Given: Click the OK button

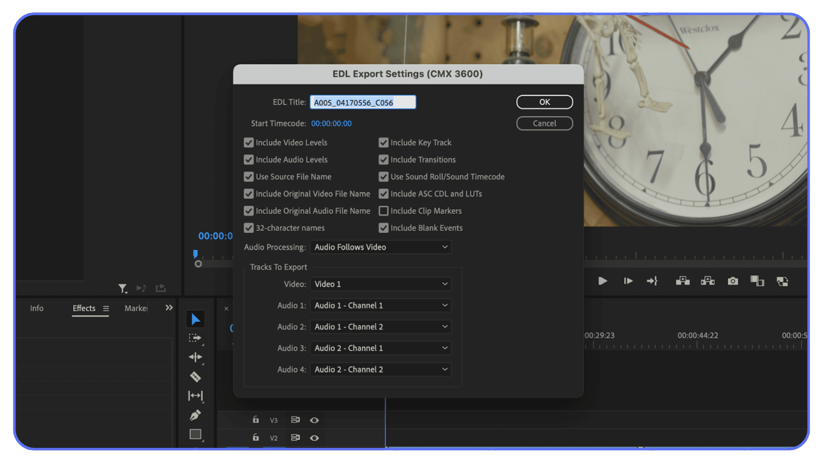Looking at the screenshot, I should tap(544, 102).
